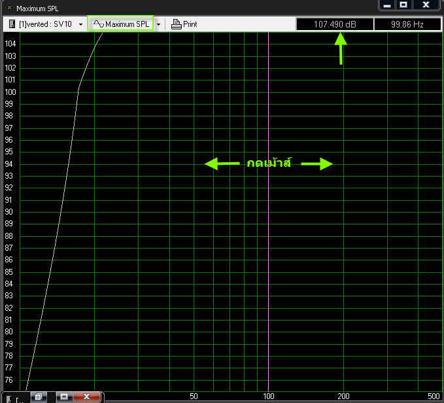Close the Maximum SPL window
This screenshot has width=444, height=403.
coord(426,5)
